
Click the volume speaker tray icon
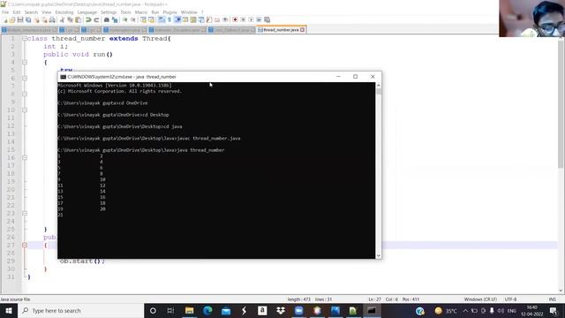coord(501,310)
